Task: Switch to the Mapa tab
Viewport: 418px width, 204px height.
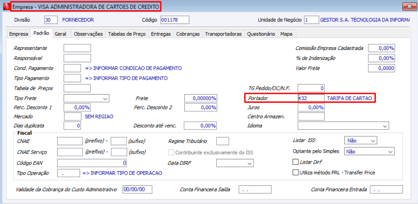Action: coord(286,34)
